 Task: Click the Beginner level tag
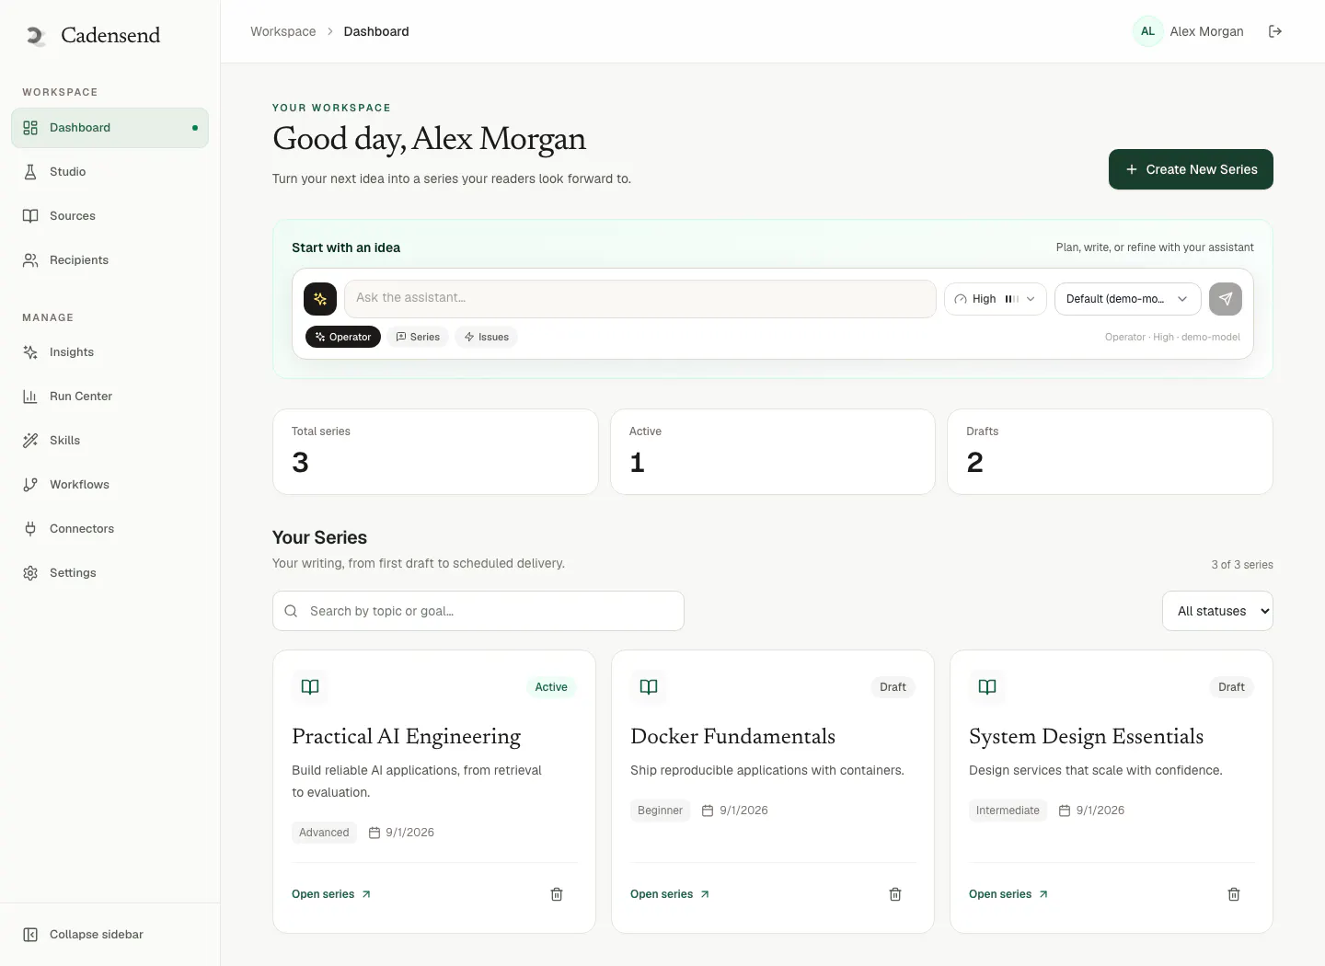(x=660, y=811)
